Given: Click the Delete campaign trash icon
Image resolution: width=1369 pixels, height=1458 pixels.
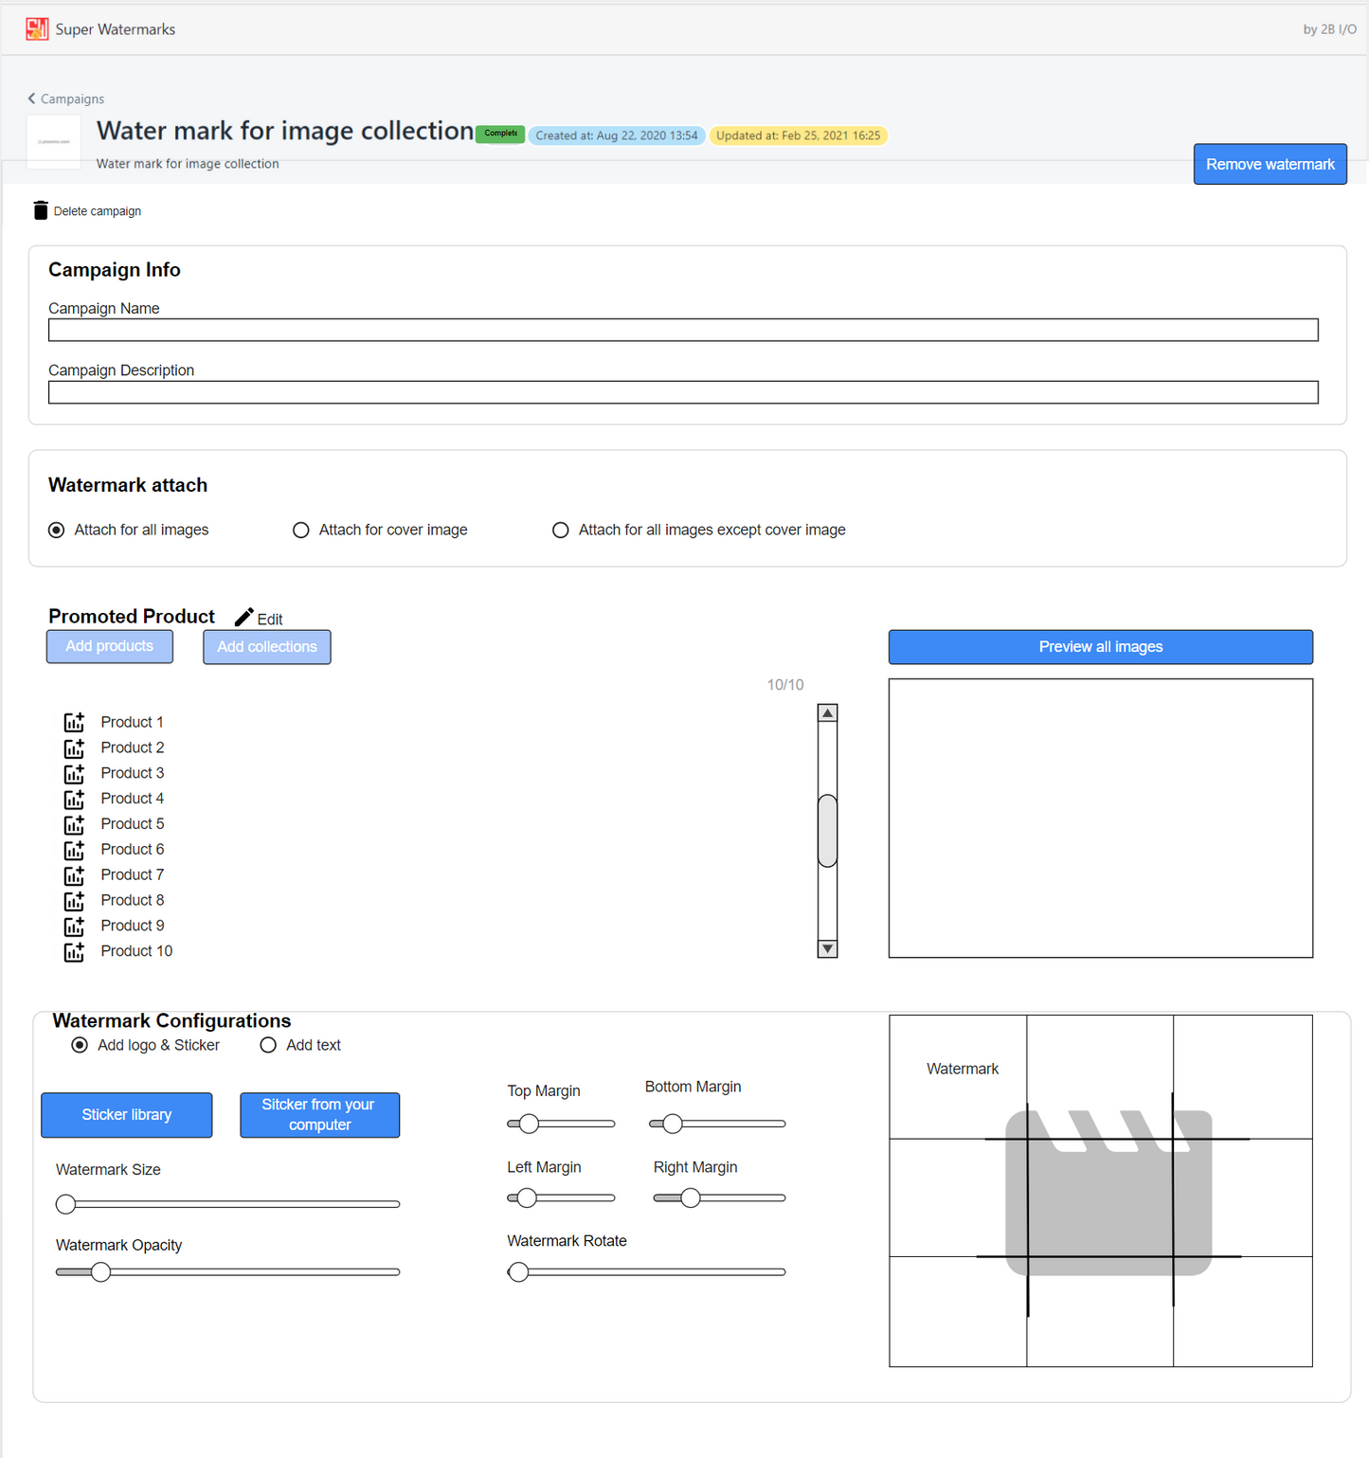Looking at the screenshot, I should pos(40,210).
